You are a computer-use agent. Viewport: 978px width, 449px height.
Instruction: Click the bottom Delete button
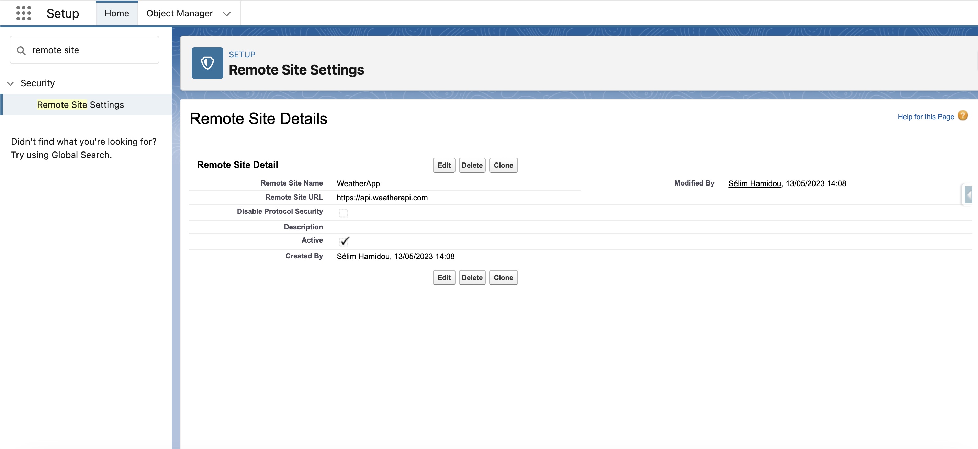(x=472, y=278)
